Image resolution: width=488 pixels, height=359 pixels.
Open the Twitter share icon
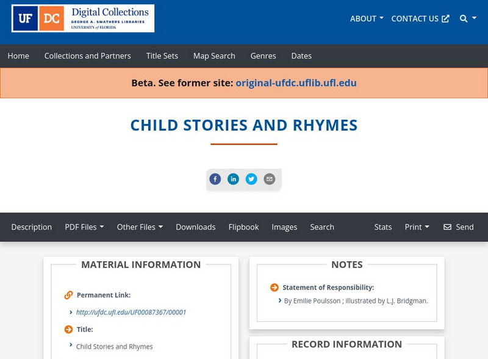pos(252,179)
